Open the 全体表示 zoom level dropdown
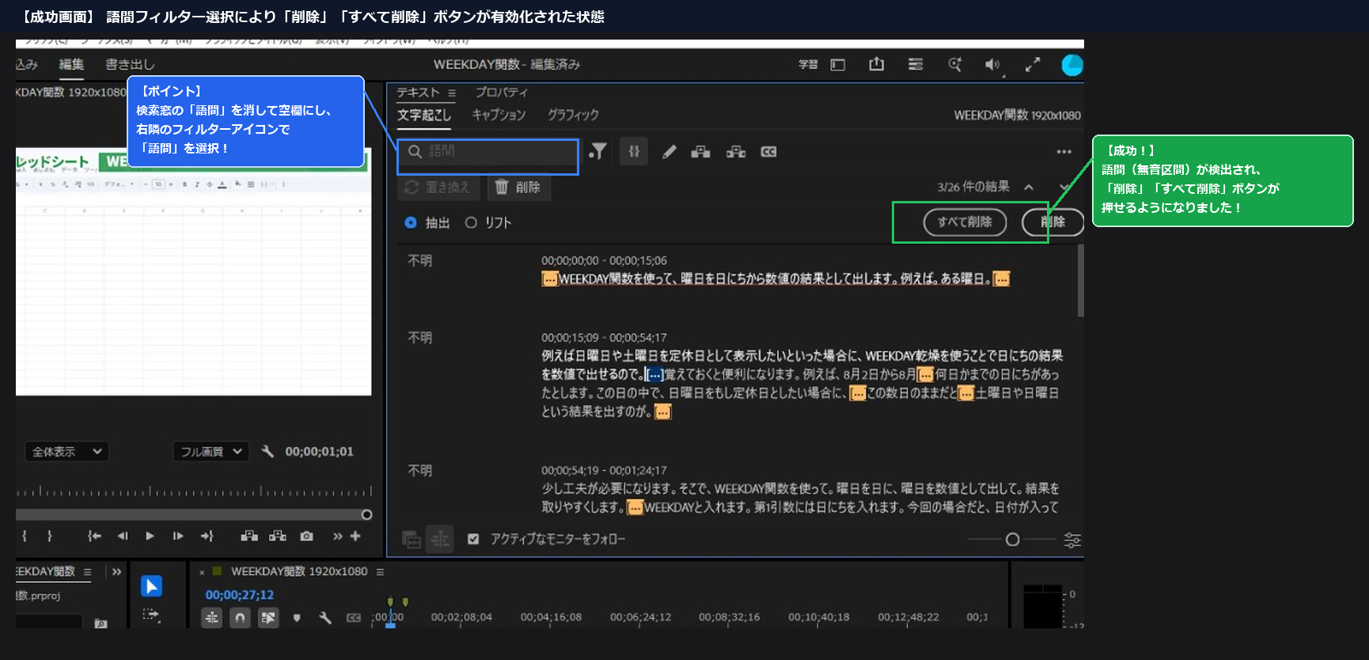Image resolution: width=1369 pixels, height=660 pixels. (x=66, y=452)
